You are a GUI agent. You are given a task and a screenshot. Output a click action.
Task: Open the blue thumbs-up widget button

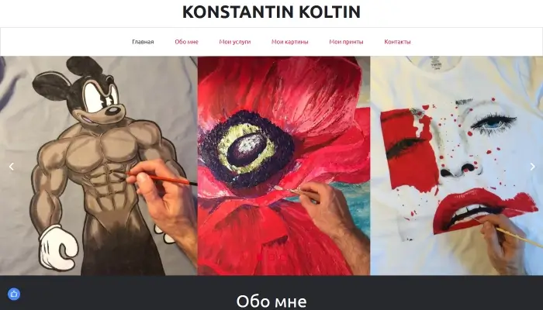point(14,294)
